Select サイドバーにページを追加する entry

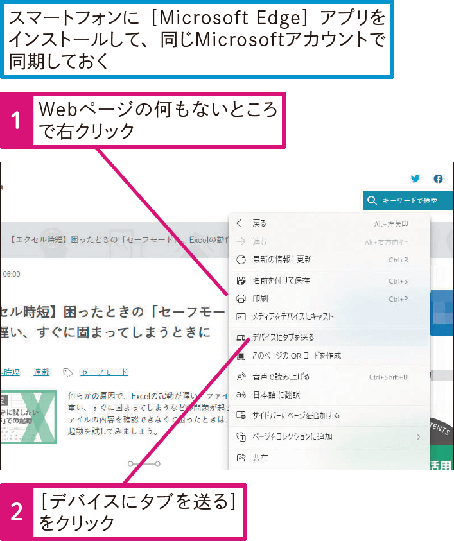click(x=329, y=415)
